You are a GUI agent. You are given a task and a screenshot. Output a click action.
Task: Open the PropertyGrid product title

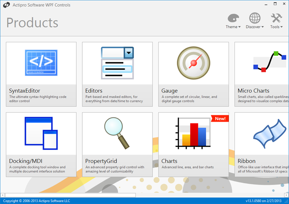101,161
